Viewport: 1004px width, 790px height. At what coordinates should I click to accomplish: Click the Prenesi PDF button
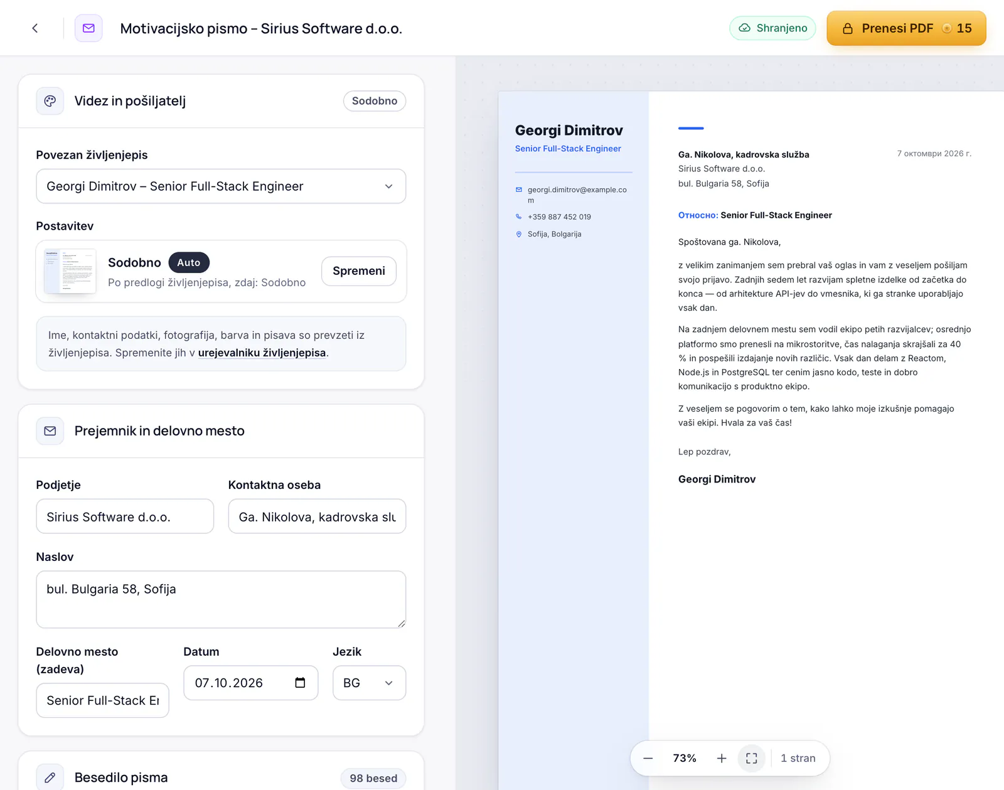906,28
